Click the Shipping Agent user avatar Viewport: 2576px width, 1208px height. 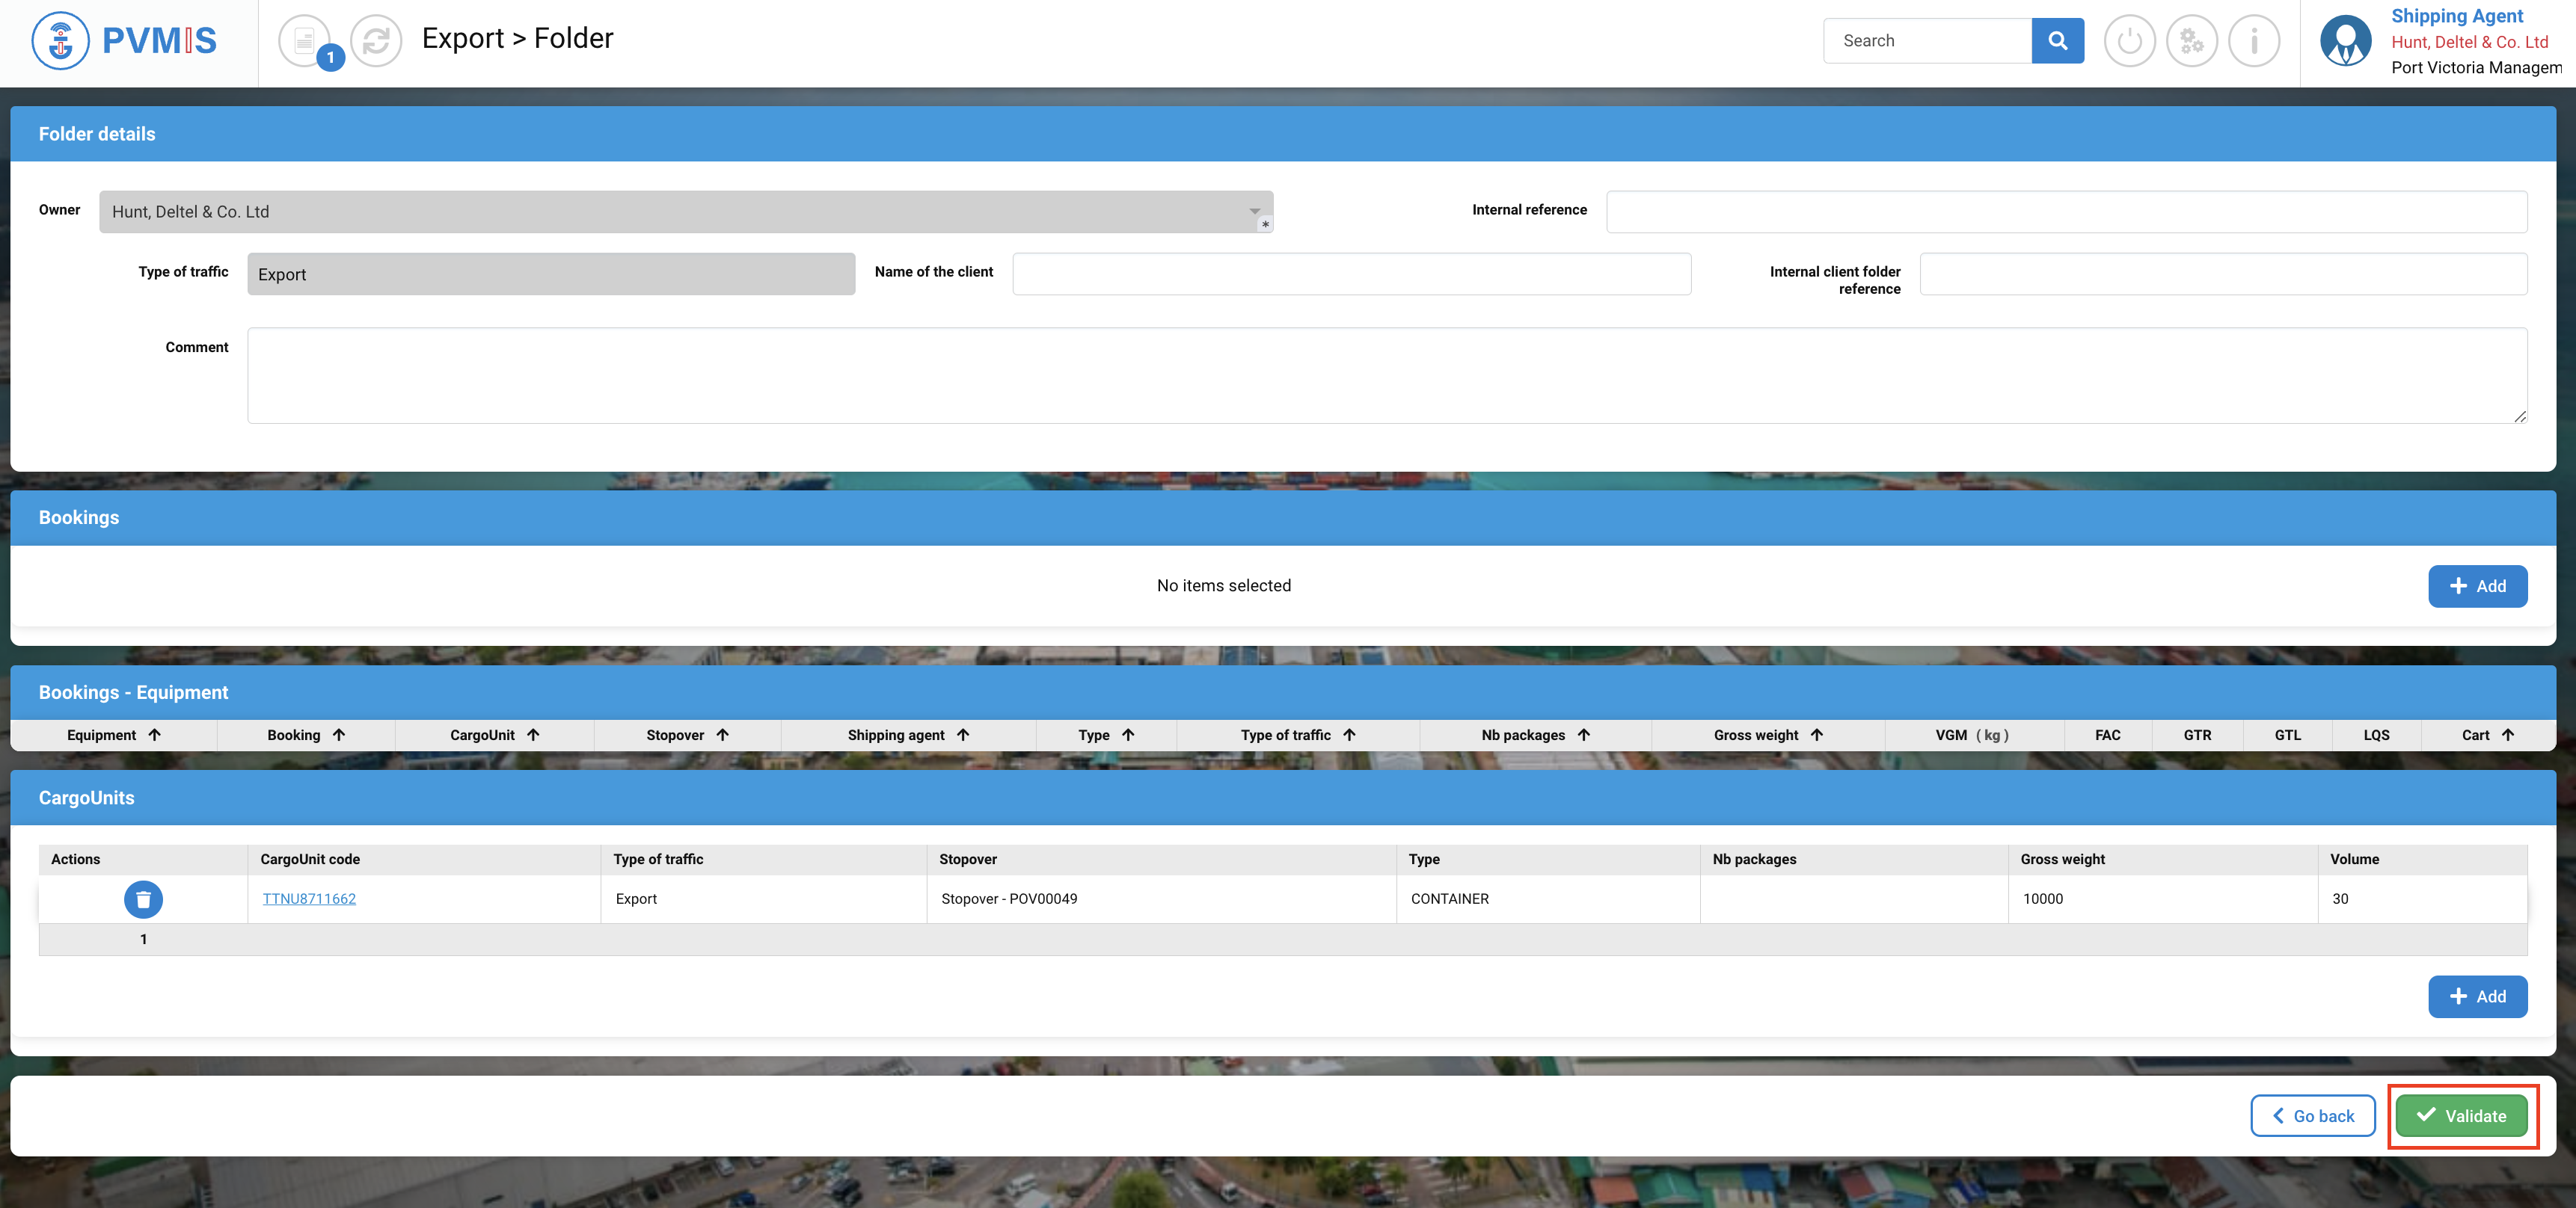point(2345,41)
